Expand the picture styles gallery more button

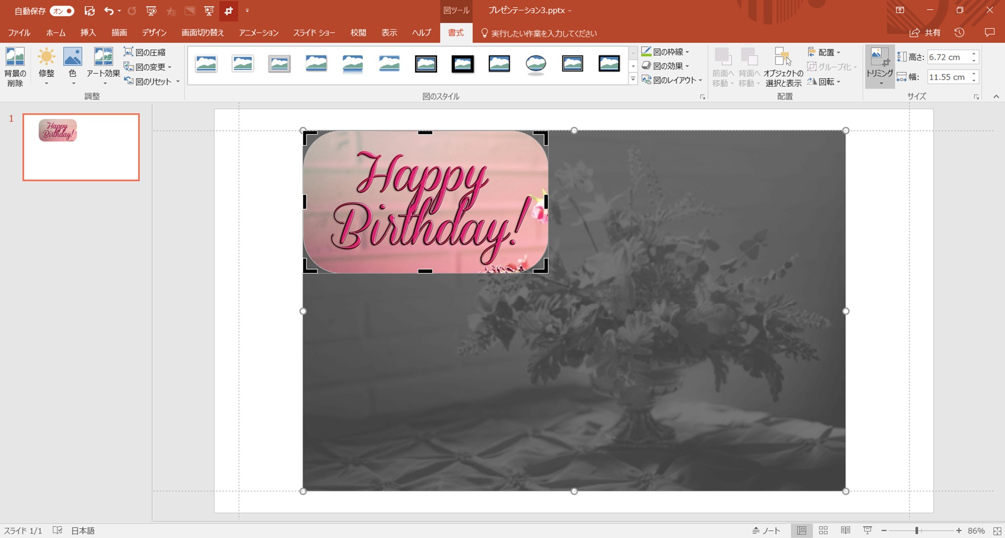(633, 79)
